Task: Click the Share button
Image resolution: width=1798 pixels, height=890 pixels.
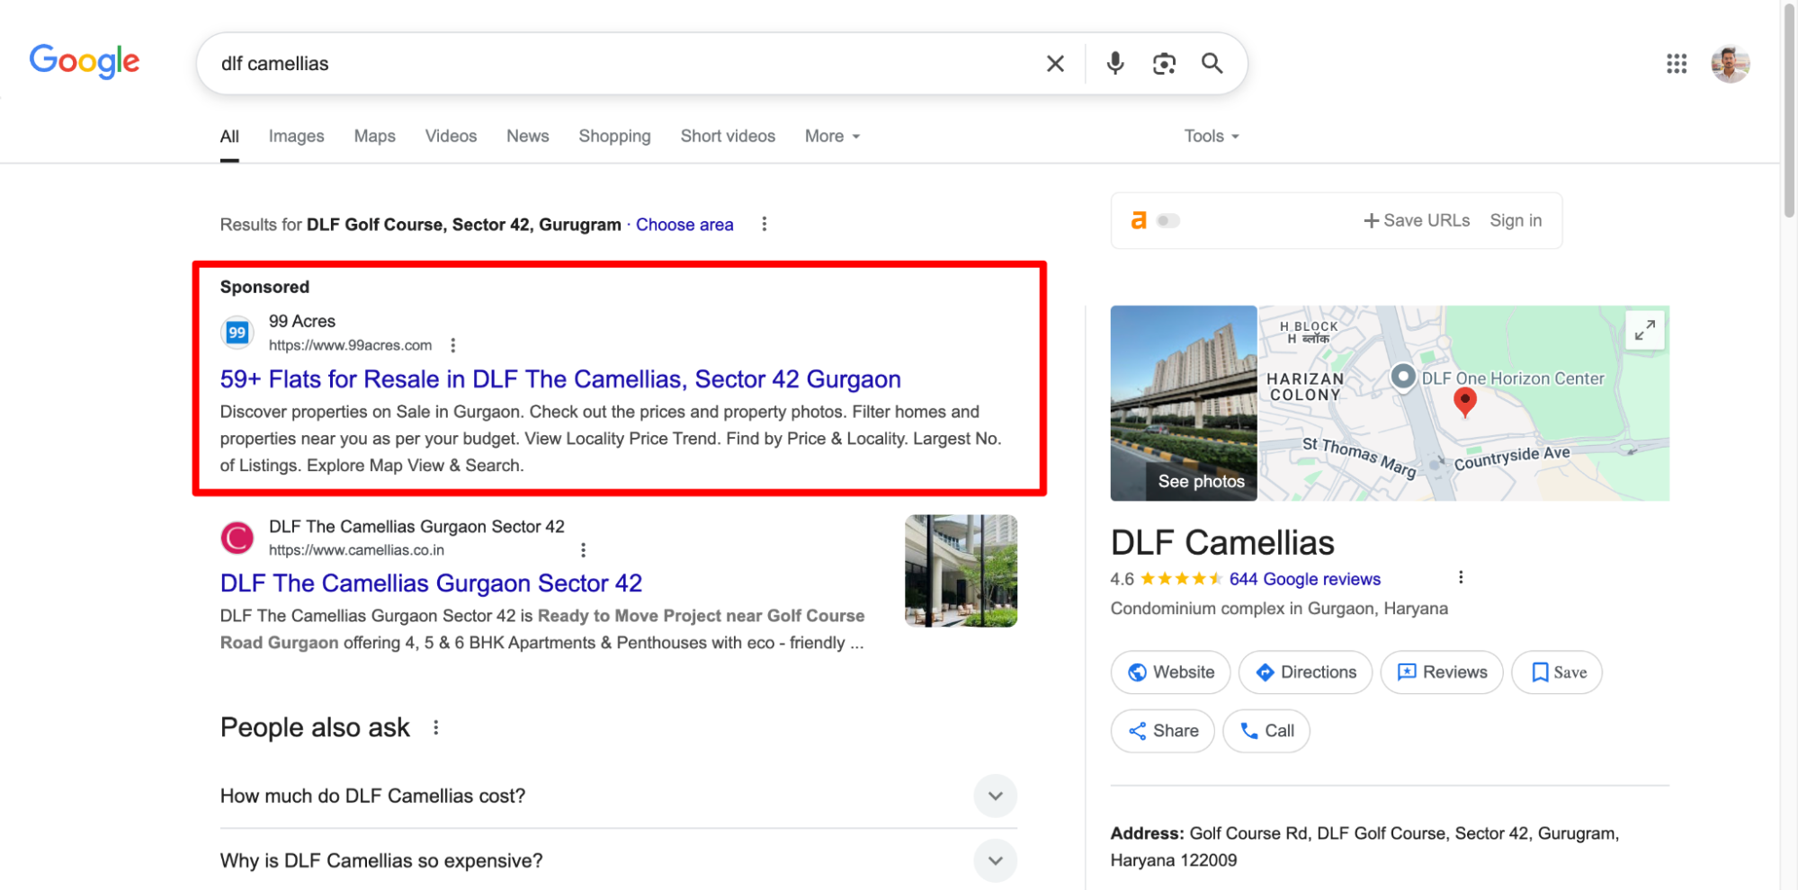Action: (1162, 731)
